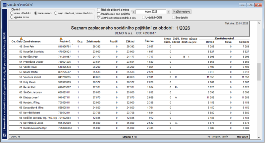Minimize the SOCIÁLNÍ POJIŠTĚNÍ window

coord(242,5)
